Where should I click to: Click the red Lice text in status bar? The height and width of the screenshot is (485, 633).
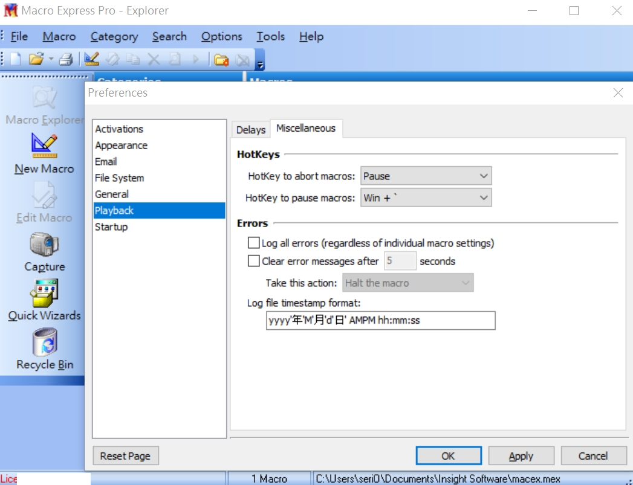tap(9, 479)
